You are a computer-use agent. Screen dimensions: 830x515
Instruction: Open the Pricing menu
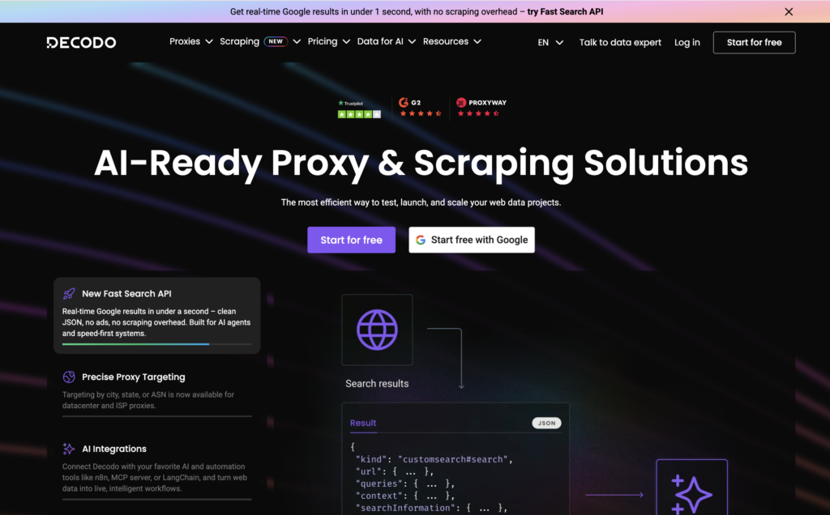323,41
